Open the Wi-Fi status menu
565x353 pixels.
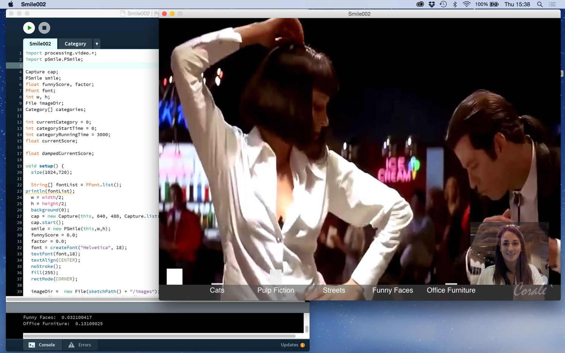[466, 4]
